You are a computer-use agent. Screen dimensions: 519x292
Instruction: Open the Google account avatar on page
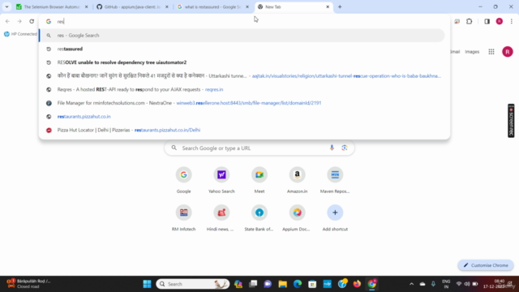point(508,52)
